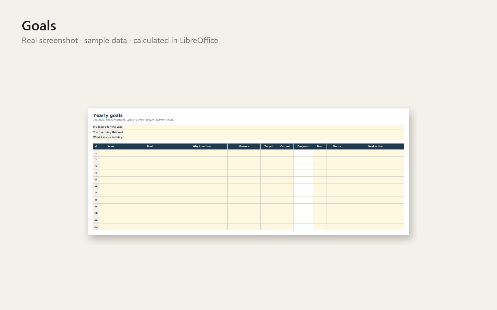Click the 'Goal' column header
Screen dimensions: 497x310
pos(150,146)
